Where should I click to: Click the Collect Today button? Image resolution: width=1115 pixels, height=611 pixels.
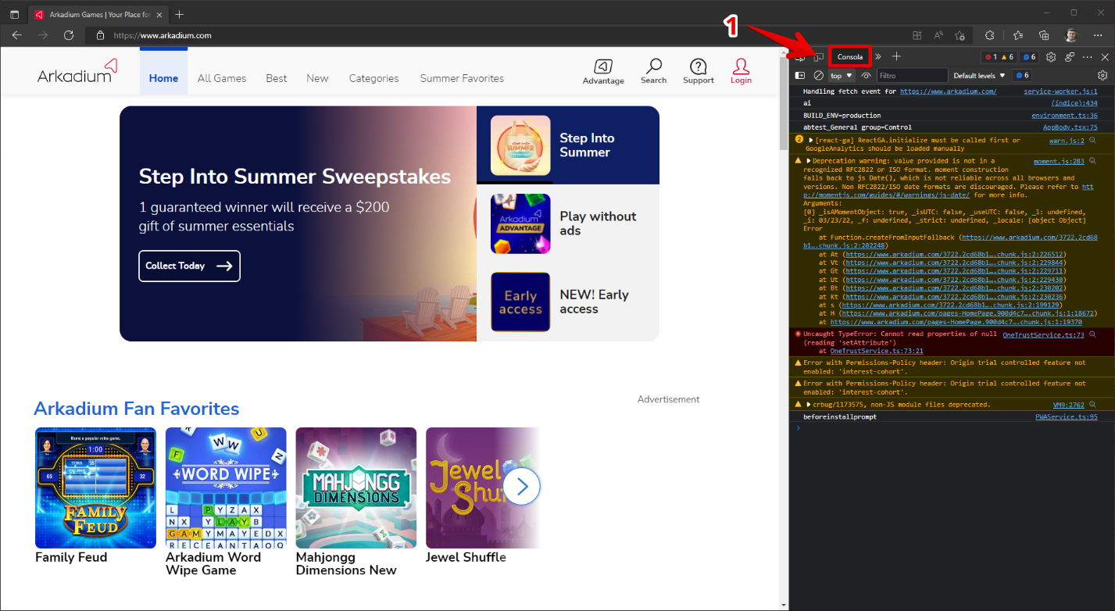[x=189, y=266]
